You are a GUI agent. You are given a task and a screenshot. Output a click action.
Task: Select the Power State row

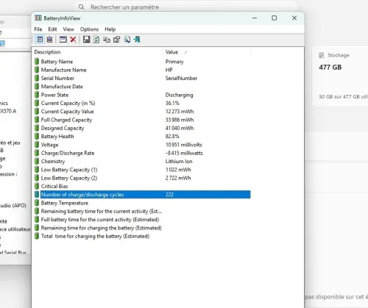142,95
